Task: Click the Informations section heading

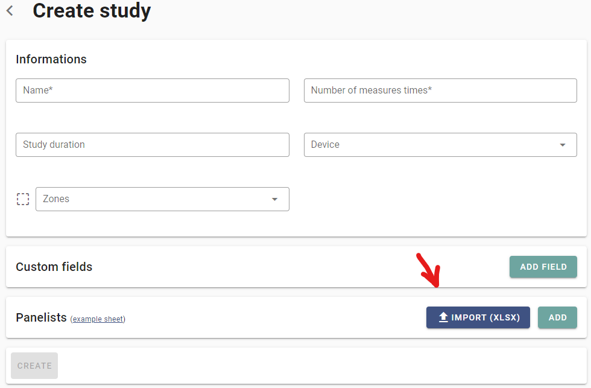Action: click(51, 59)
